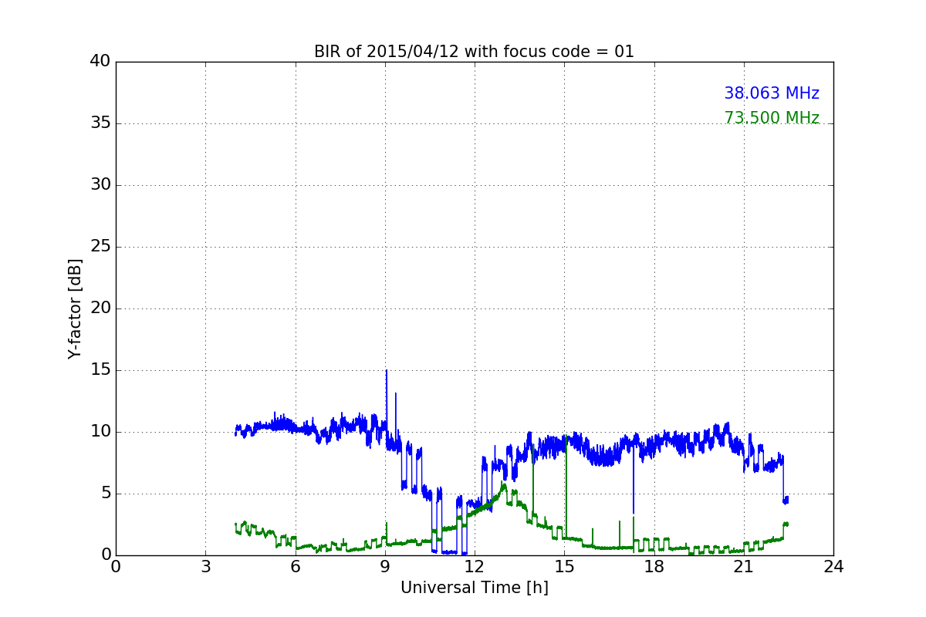The height and width of the screenshot is (617, 926).
Task: Select the green '73.500 MHz' legend label
Action: pos(772,118)
